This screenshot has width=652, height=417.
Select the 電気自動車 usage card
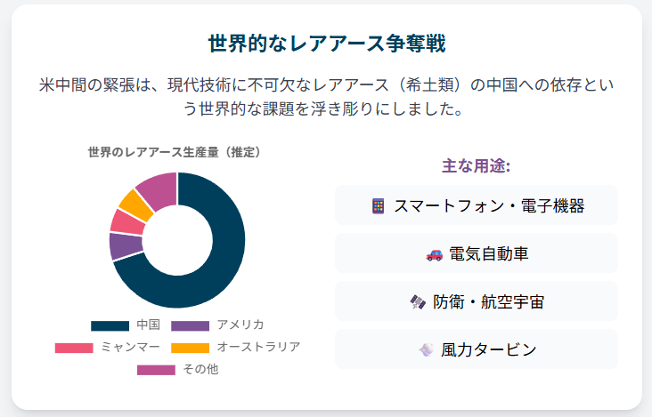pyautogui.click(x=477, y=254)
